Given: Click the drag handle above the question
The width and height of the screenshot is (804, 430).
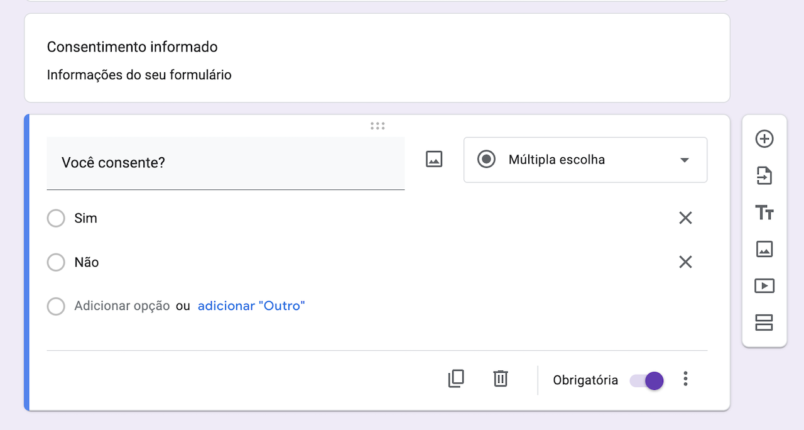Looking at the screenshot, I should pos(378,126).
